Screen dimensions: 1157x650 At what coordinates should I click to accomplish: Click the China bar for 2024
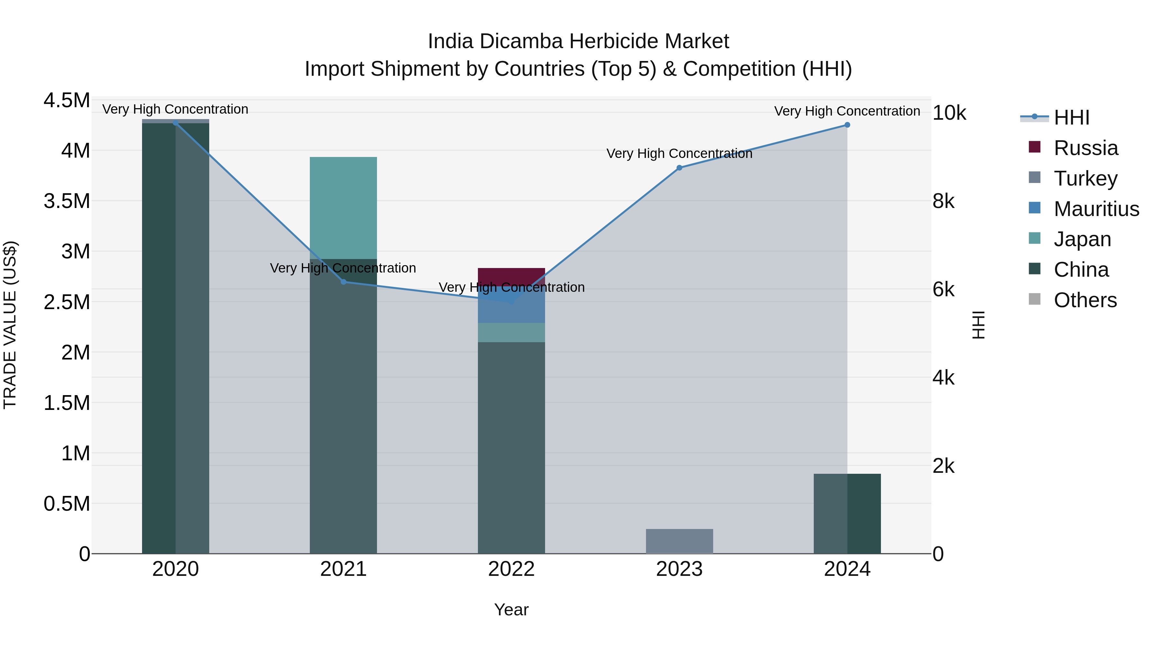pyautogui.click(x=848, y=514)
